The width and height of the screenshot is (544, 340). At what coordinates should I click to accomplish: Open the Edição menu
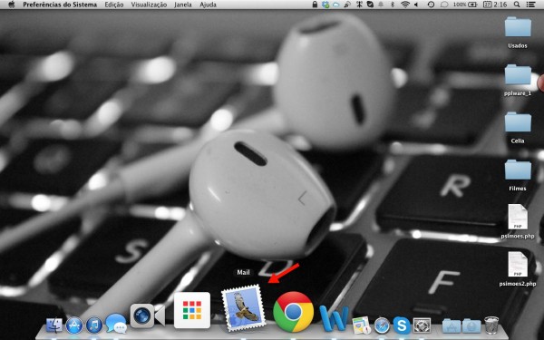[x=114, y=5]
